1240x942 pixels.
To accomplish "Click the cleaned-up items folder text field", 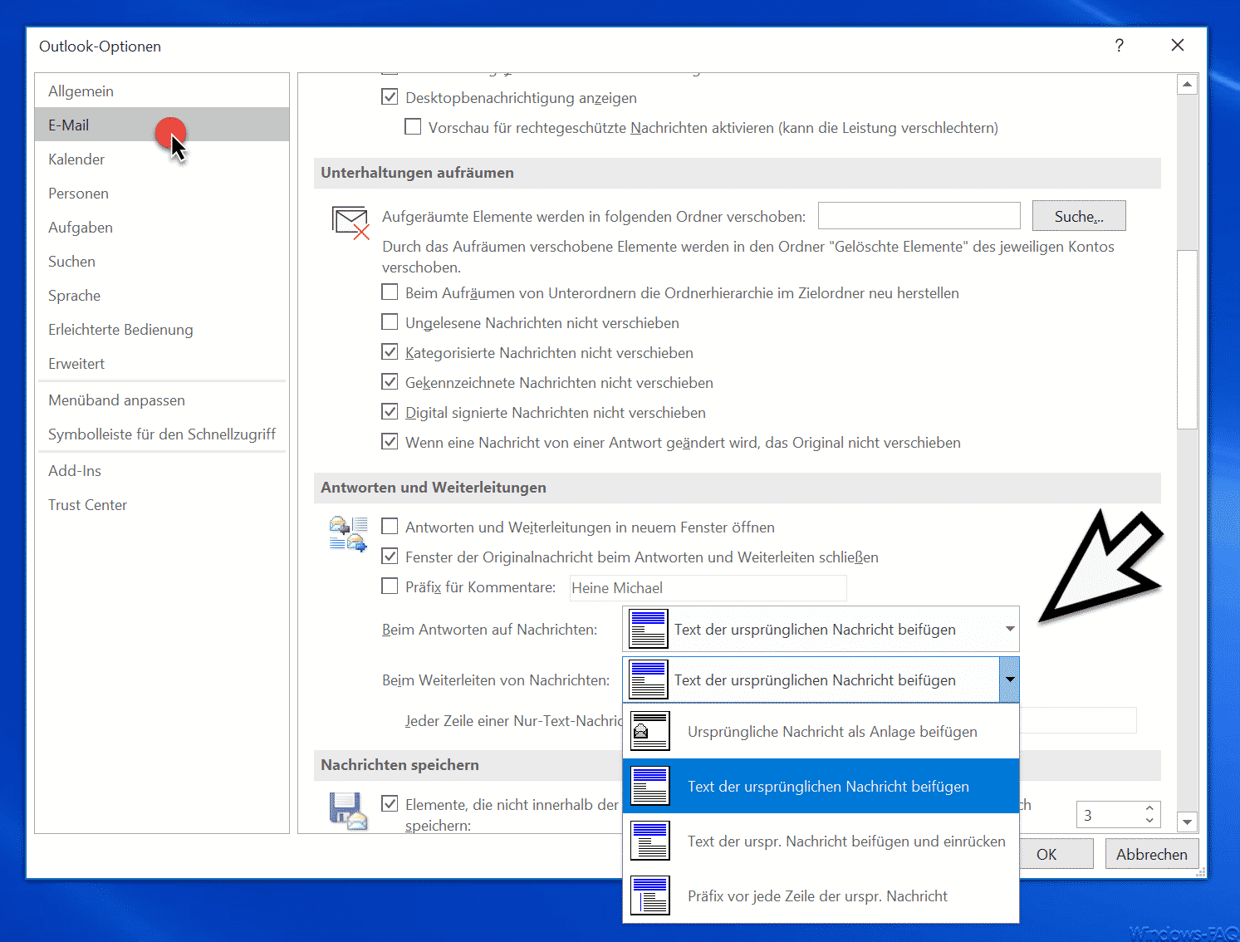I will [x=919, y=215].
